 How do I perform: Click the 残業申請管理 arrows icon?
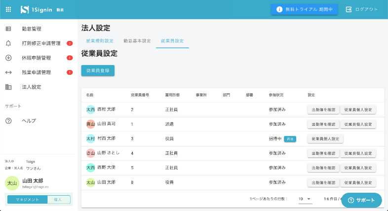tap(8, 72)
